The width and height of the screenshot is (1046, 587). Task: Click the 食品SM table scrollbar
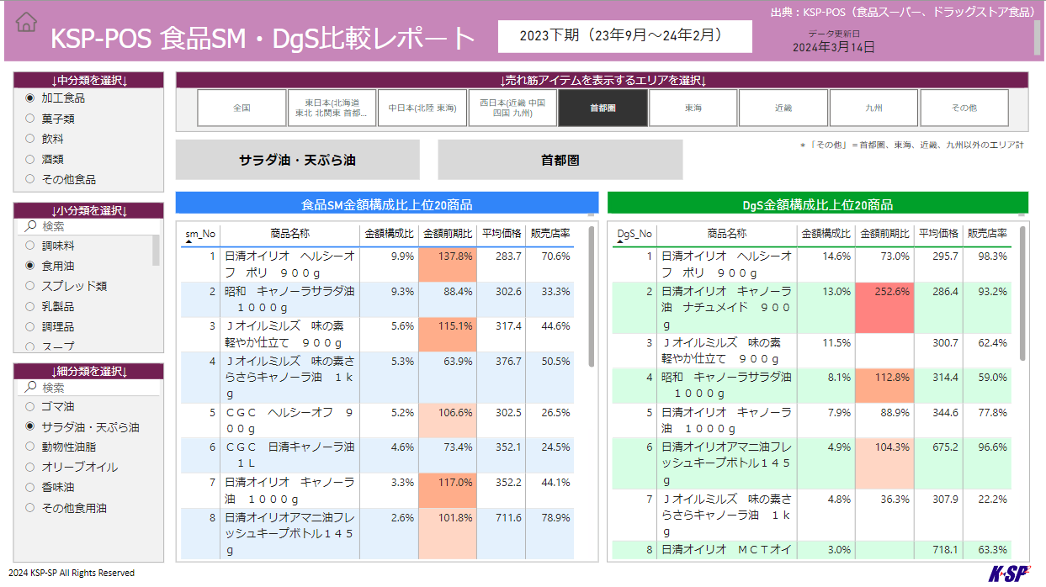[x=592, y=296]
